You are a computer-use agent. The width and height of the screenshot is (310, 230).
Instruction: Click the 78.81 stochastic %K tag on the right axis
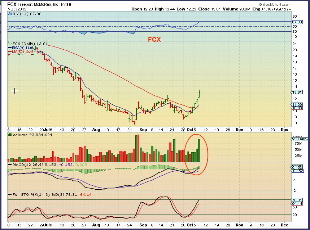297,200
